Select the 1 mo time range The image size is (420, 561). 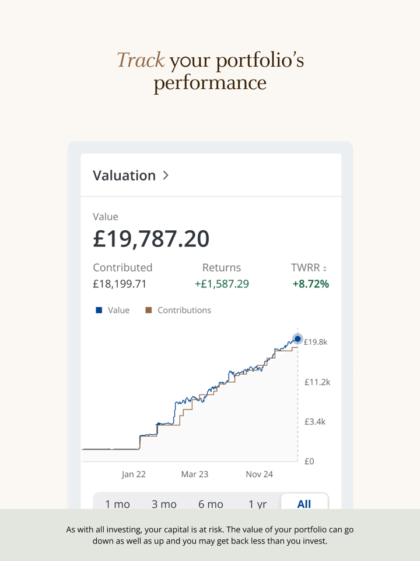pos(117,504)
